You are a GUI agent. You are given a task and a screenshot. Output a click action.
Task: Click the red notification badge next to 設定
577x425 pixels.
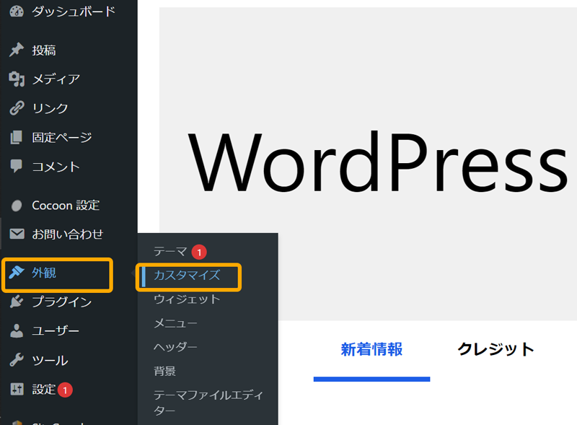(65, 390)
